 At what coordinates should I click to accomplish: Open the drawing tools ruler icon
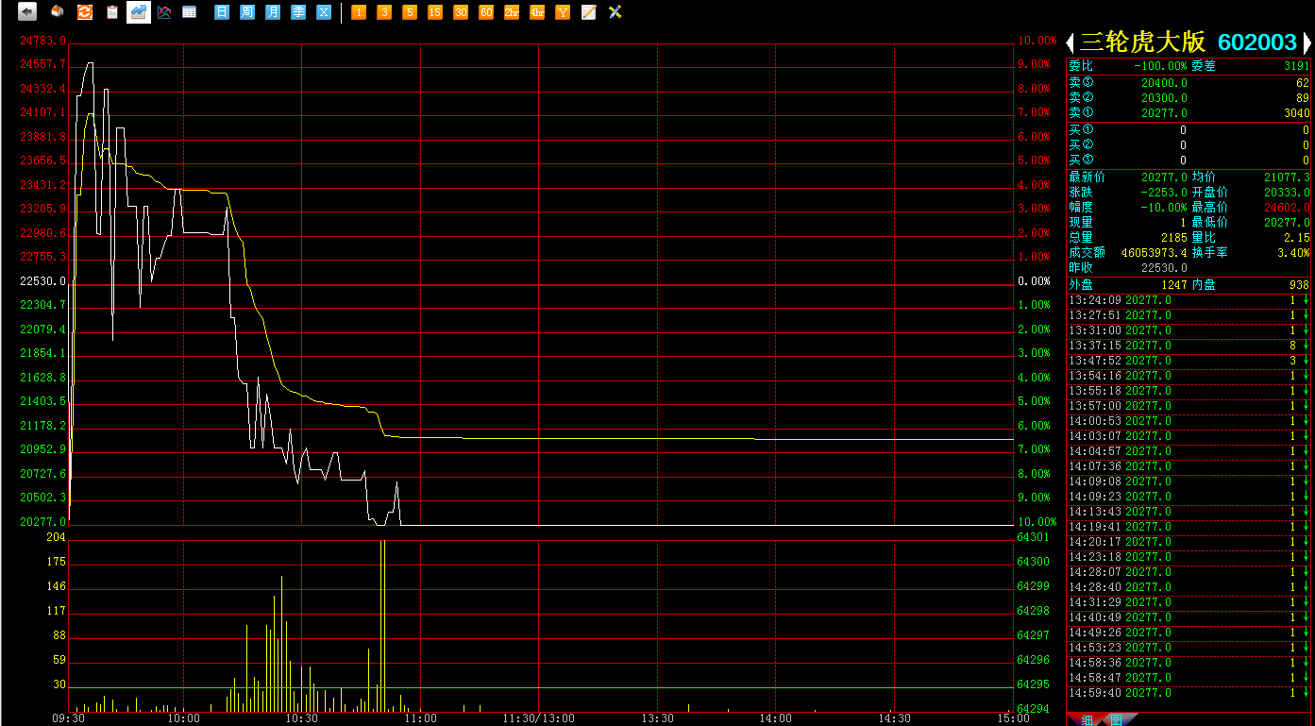tap(615, 12)
